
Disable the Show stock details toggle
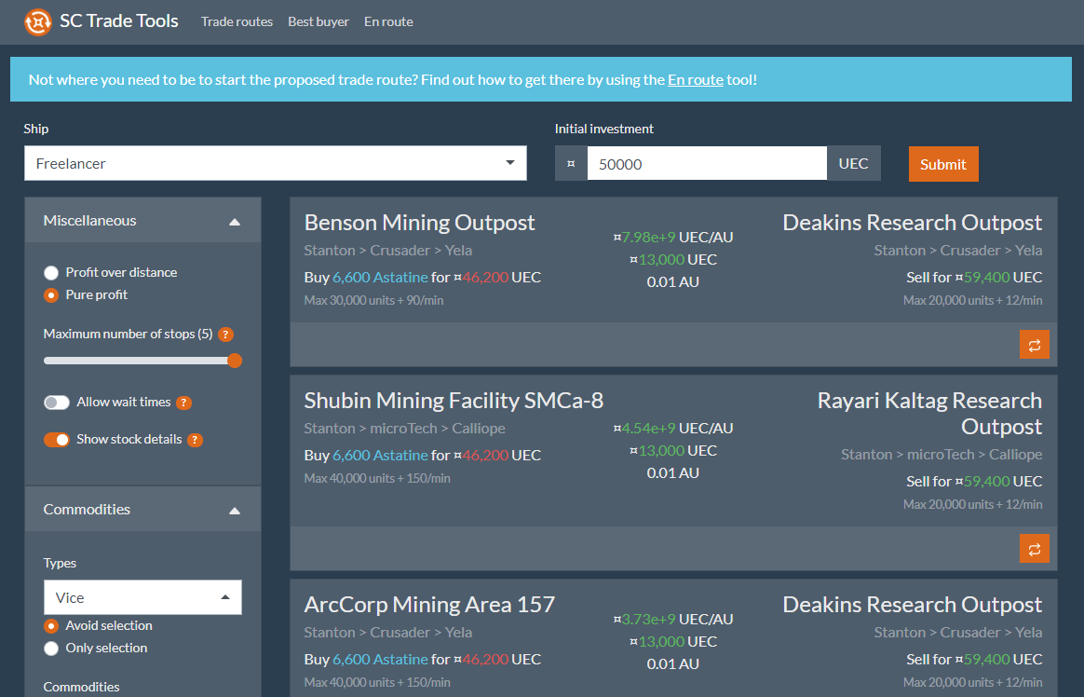point(55,438)
